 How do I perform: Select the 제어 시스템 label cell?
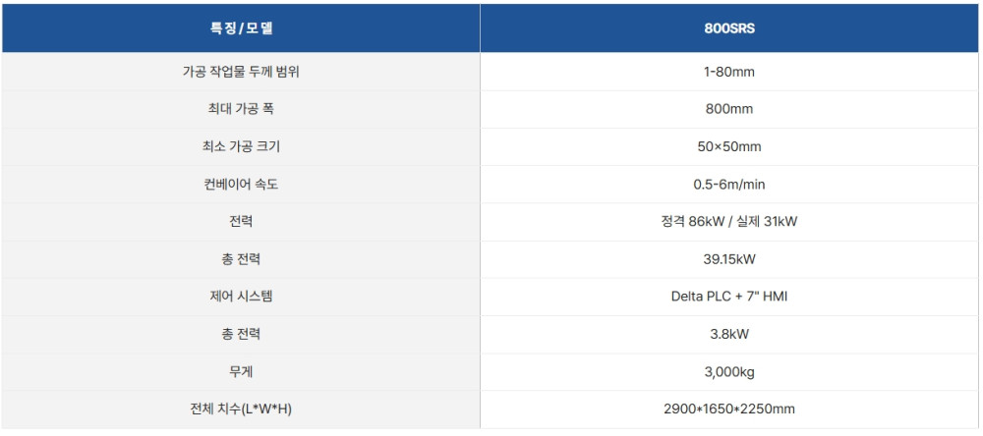pyautogui.click(x=241, y=296)
